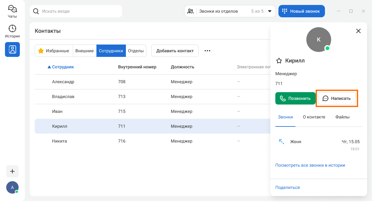373x205 pixels.
Task: Open the user profile avatar A
Action: [x=12, y=187]
